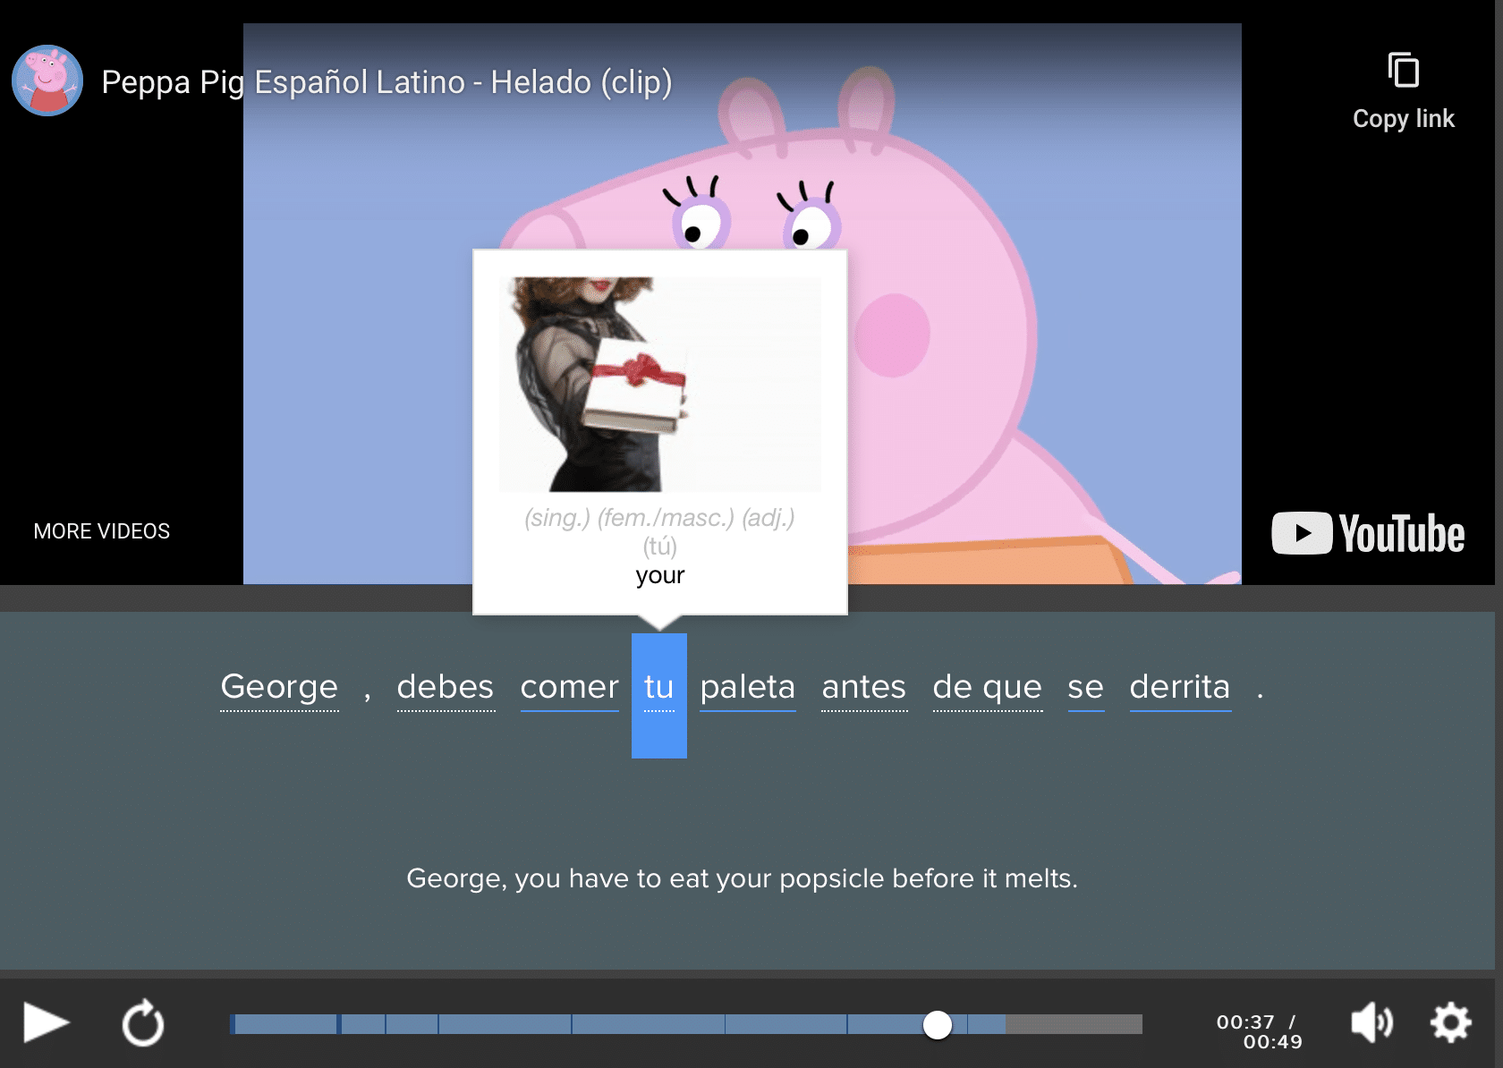This screenshot has height=1068, width=1503.
Task: Click the phrase 'de que' in the caption
Action: [987, 689]
